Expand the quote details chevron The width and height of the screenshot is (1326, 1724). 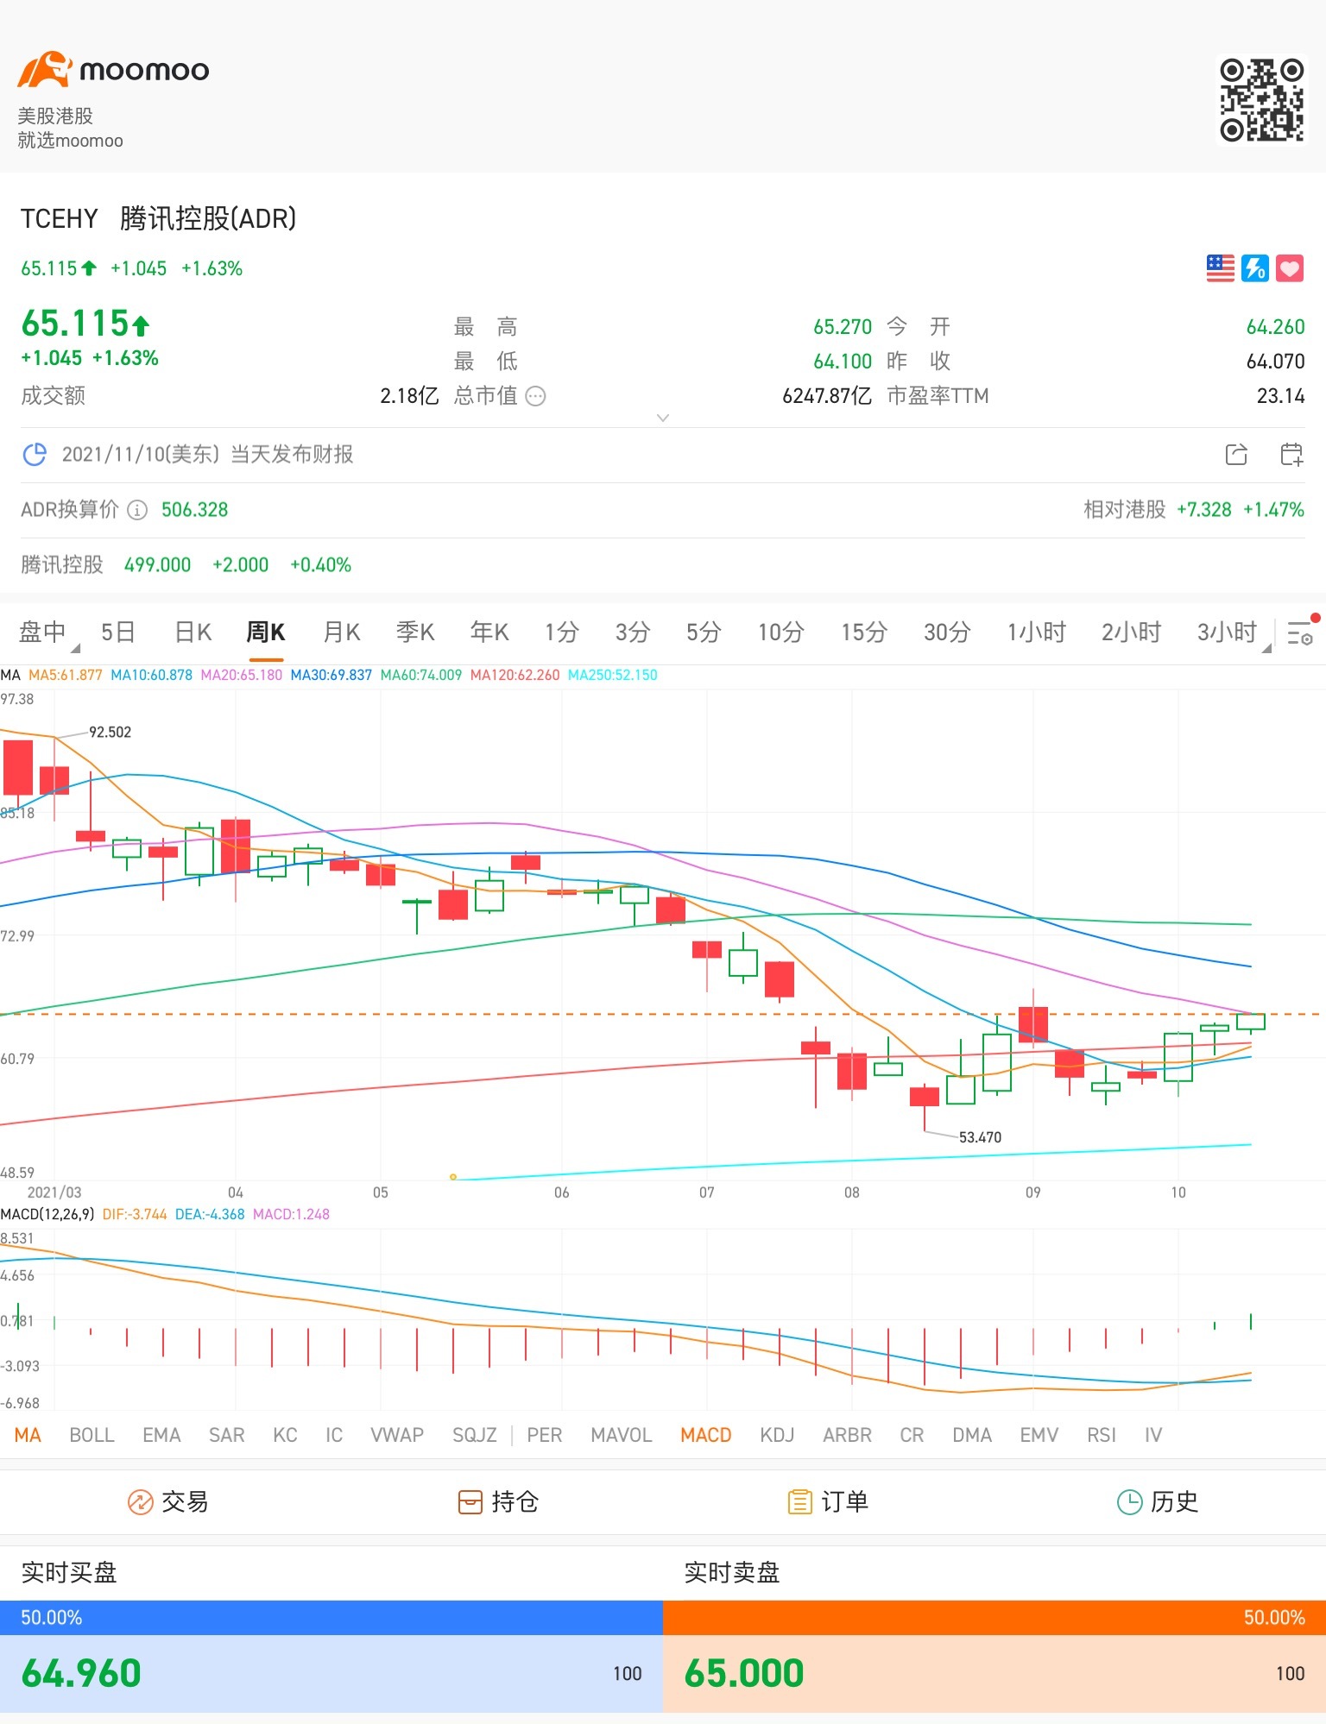point(663,418)
